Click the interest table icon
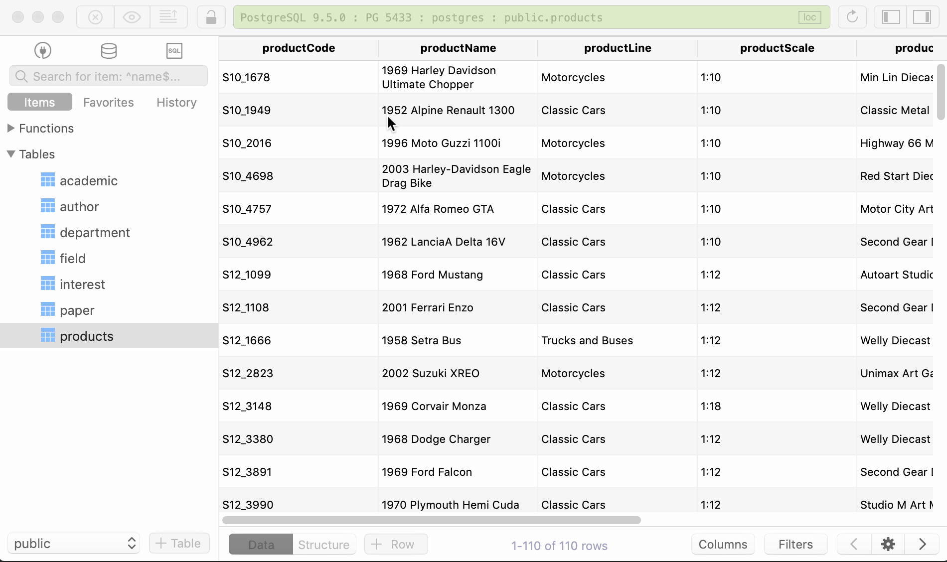This screenshot has height=562, width=947. click(x=48, y=284)
